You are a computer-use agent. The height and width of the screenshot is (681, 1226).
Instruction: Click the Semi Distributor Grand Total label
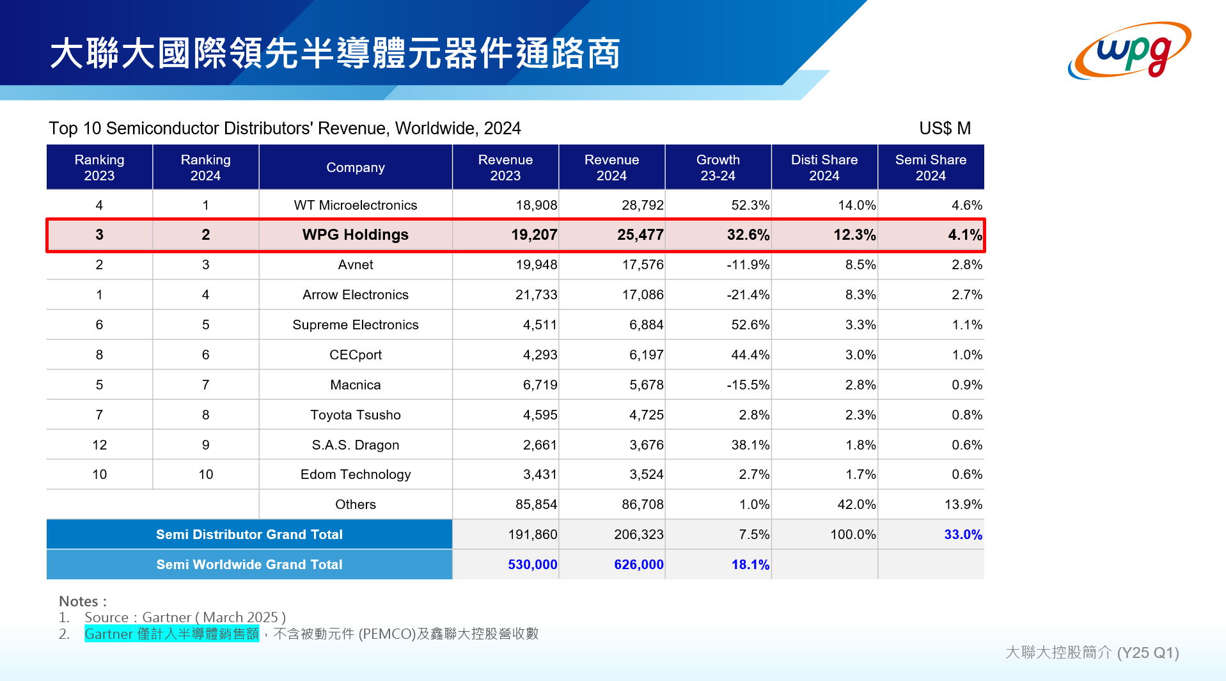249,535
